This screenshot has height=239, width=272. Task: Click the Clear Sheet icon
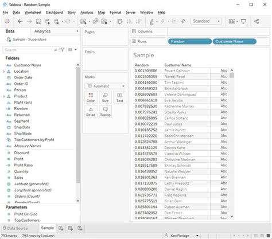(104, 21)
